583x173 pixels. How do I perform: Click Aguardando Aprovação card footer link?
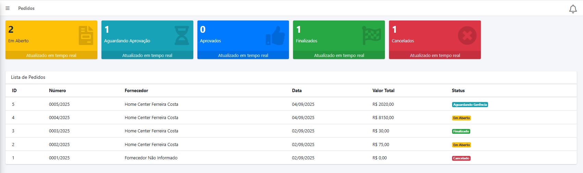[147, 55]
